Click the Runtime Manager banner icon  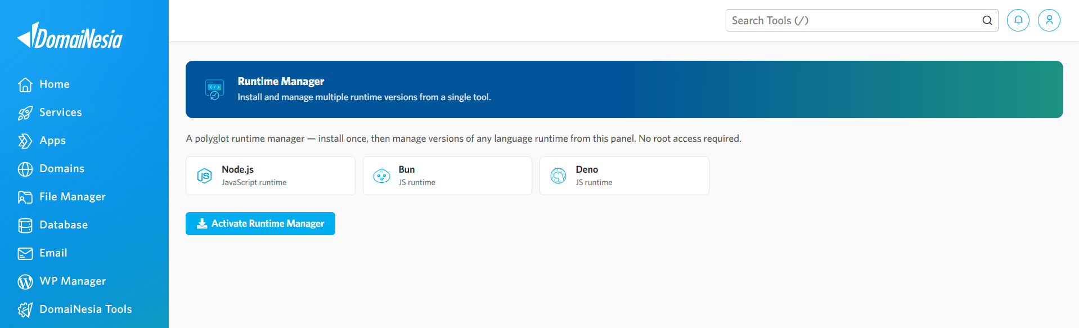[x=214, y=89]
